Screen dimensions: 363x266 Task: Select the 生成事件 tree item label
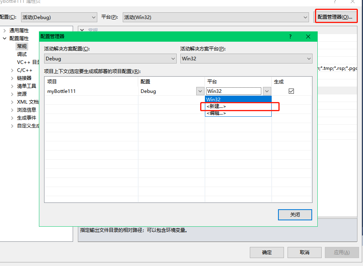click(x=27, y=118)
